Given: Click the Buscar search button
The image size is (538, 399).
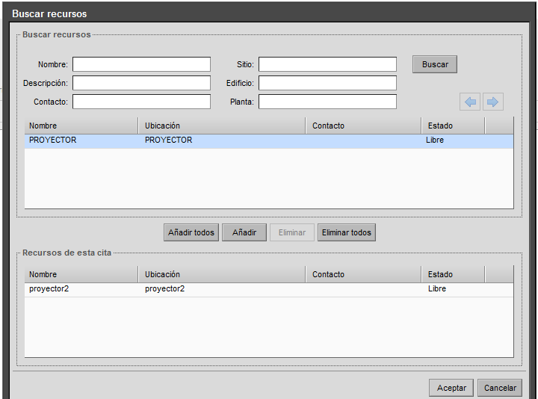Looking at the screenshot, I should point(435,64).
